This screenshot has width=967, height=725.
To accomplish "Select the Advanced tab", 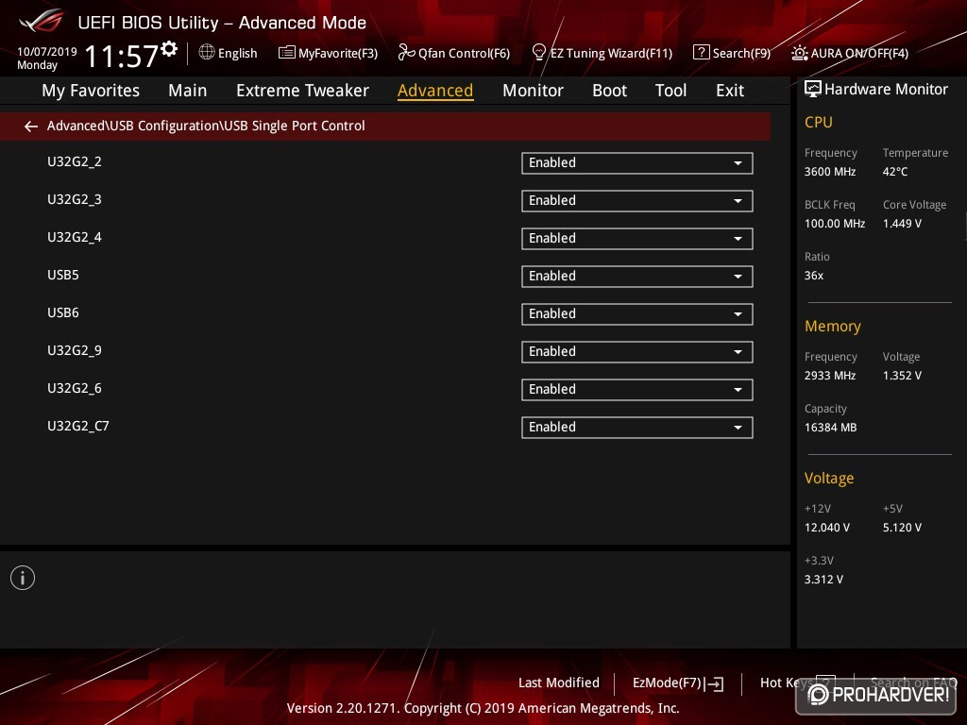I will click(435, 91).
